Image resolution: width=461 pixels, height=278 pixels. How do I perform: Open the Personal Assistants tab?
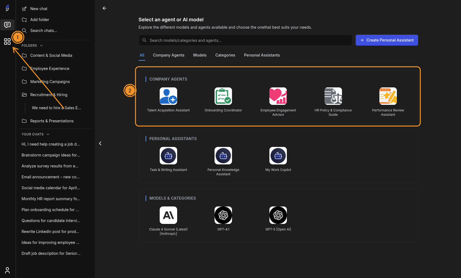click(x=262, y=55)
